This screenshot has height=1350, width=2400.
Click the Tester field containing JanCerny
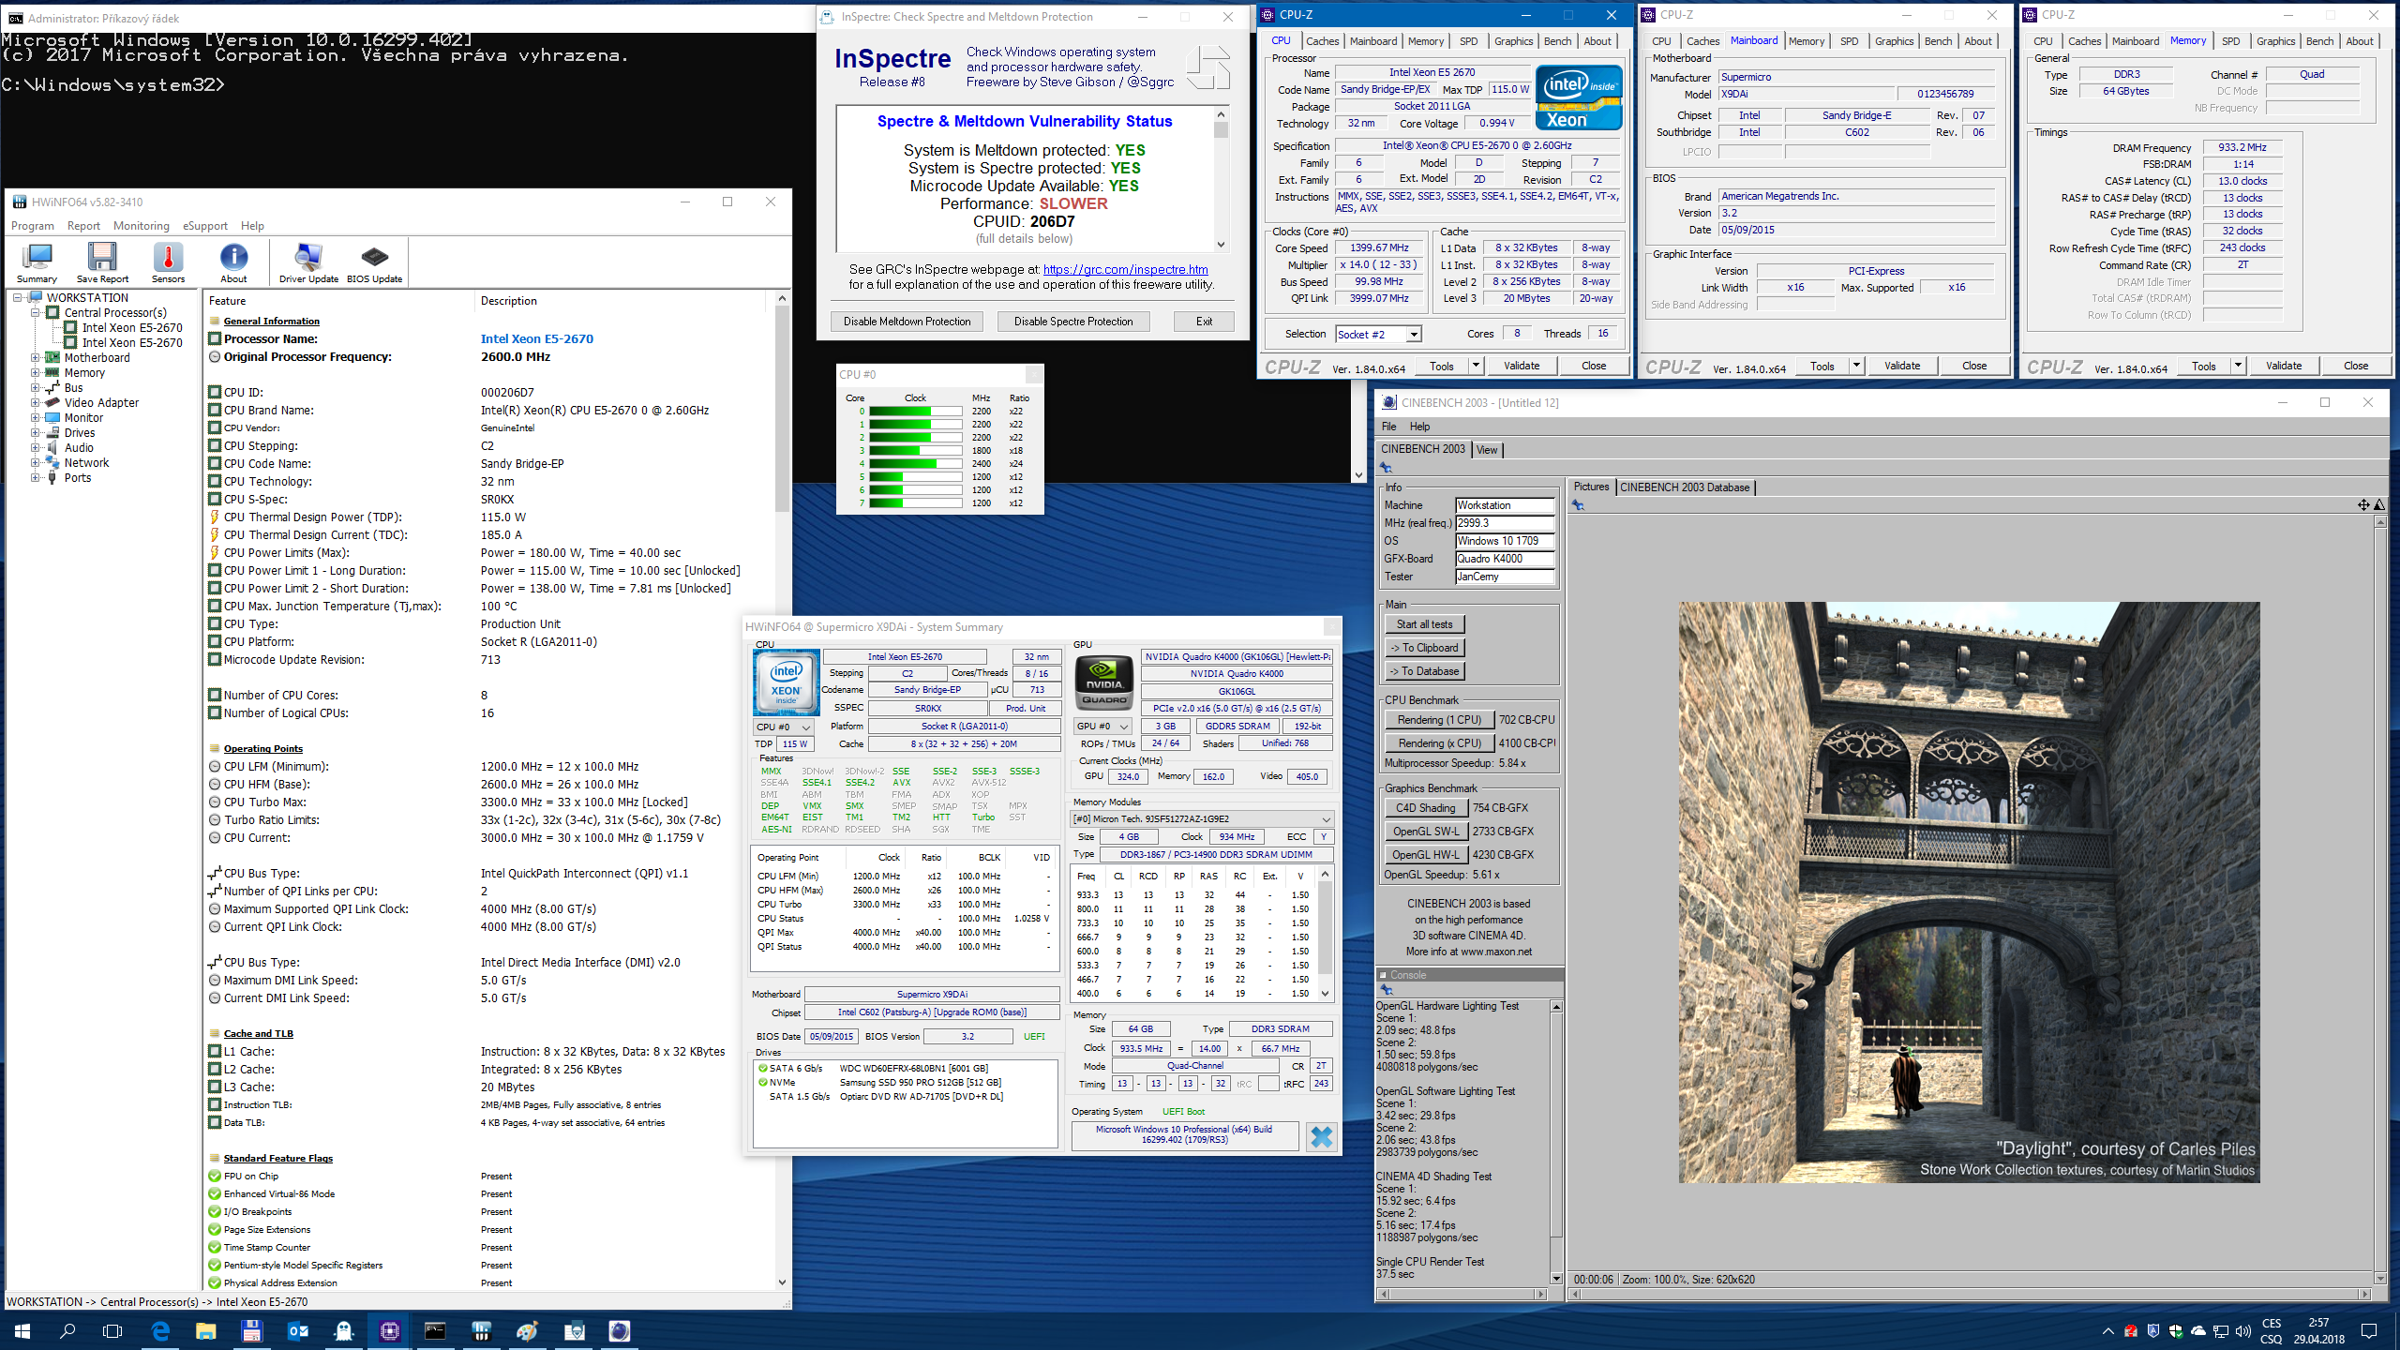1505,577
